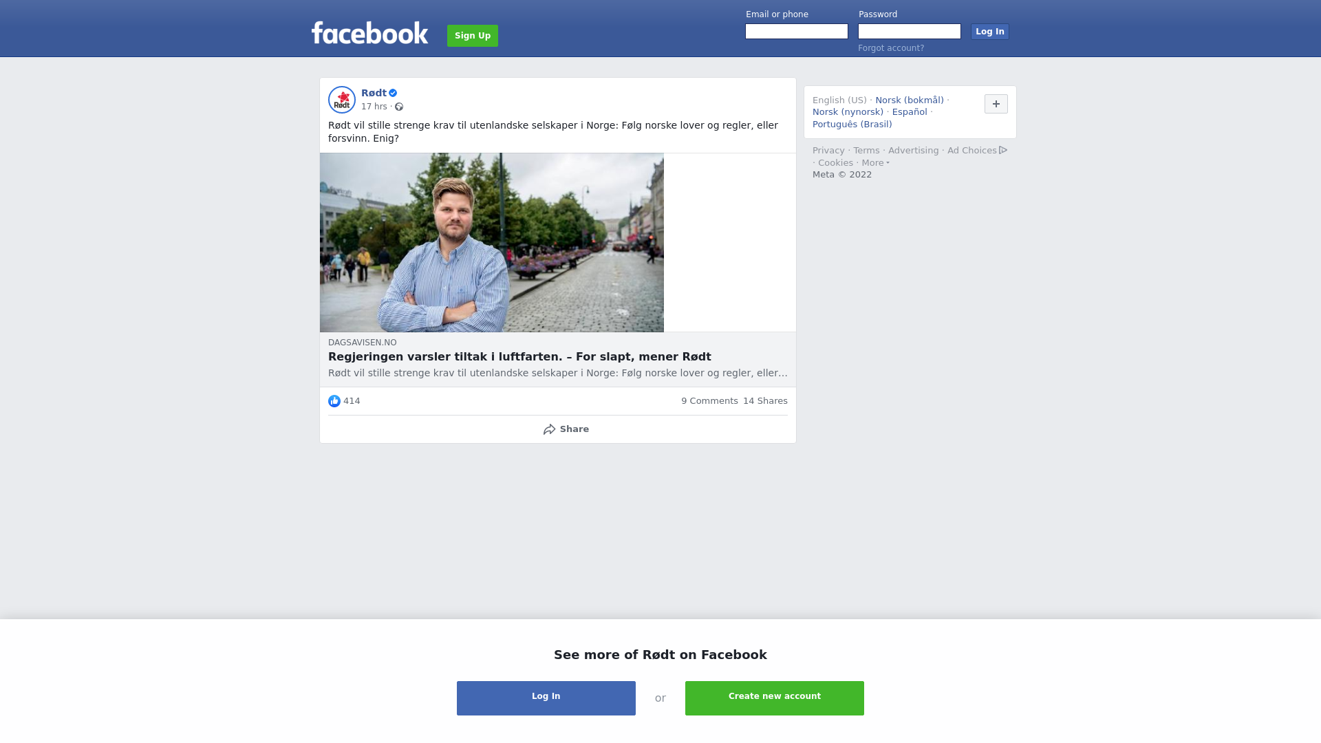Screen dimensions: 1321x743
Task: Open the Forgot account? link
Action: click(891, 48)
